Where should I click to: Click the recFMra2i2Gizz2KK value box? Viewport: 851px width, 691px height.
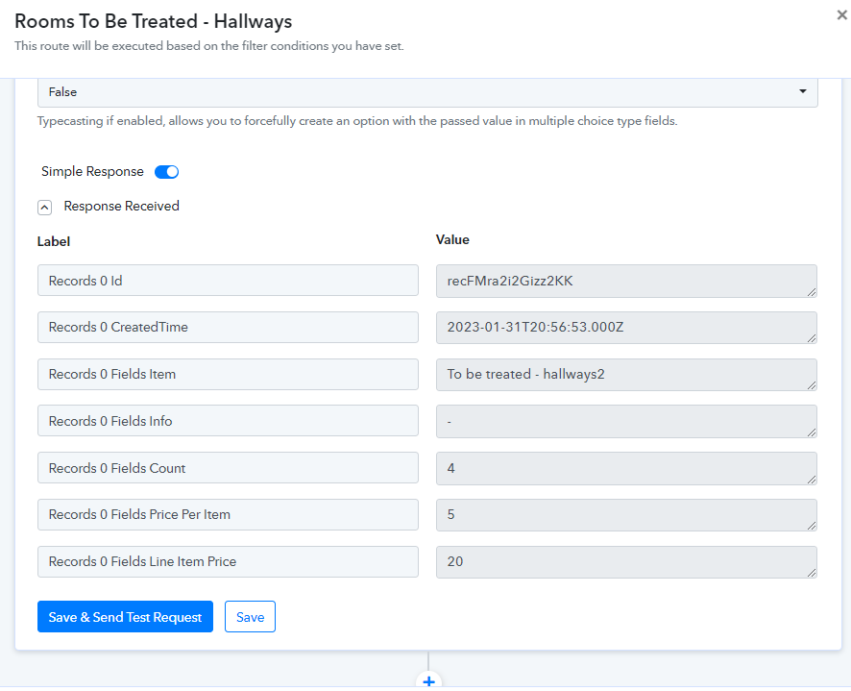[626, 281]
